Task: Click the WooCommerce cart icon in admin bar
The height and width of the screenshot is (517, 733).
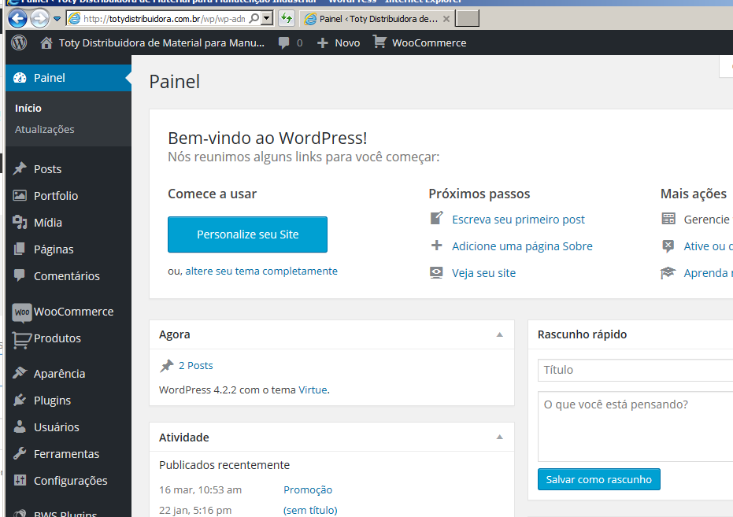Action: [380, 42]
